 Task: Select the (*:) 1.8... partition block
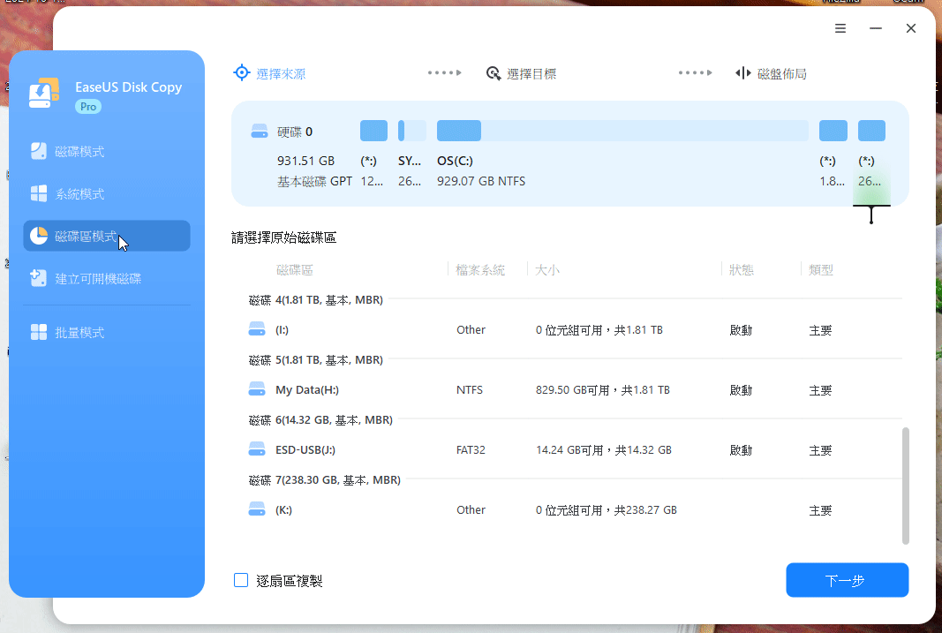pos(833,131)
